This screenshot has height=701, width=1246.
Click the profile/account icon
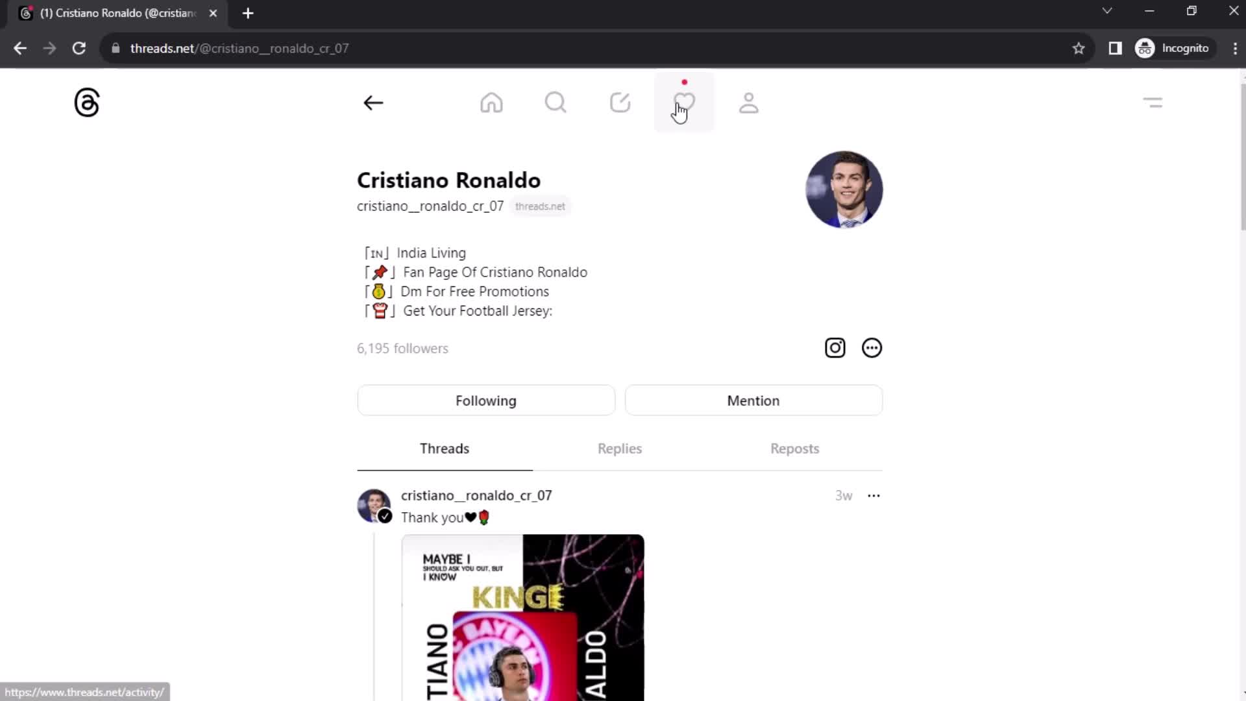749,102
